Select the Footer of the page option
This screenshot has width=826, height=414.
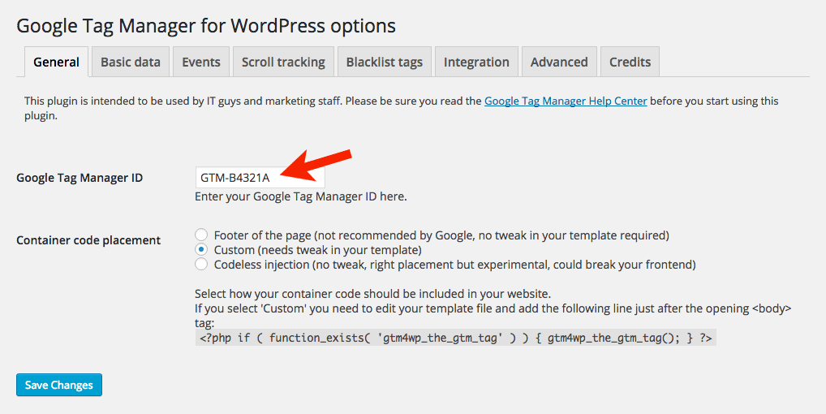(201, 235)
